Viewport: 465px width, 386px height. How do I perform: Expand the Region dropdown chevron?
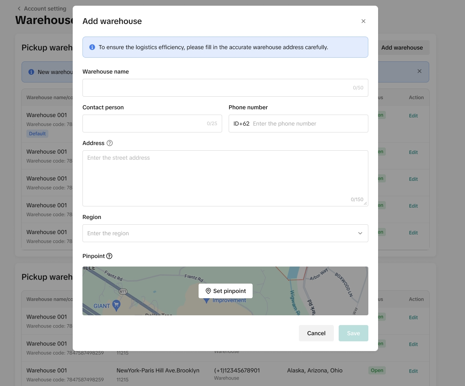point(360,233)
